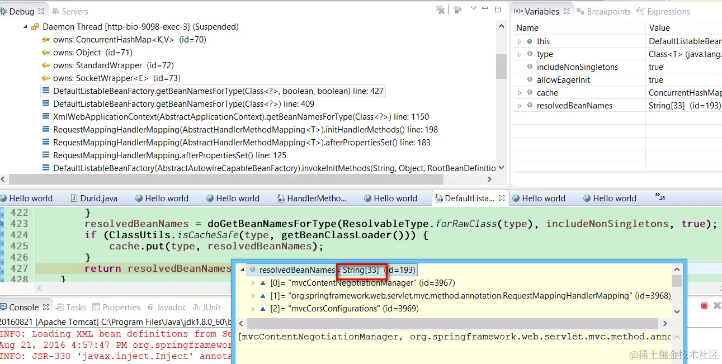This screenshot has width=722, height=364.
Task: Open the JUnit tab
Action: (x=207, y=307)
